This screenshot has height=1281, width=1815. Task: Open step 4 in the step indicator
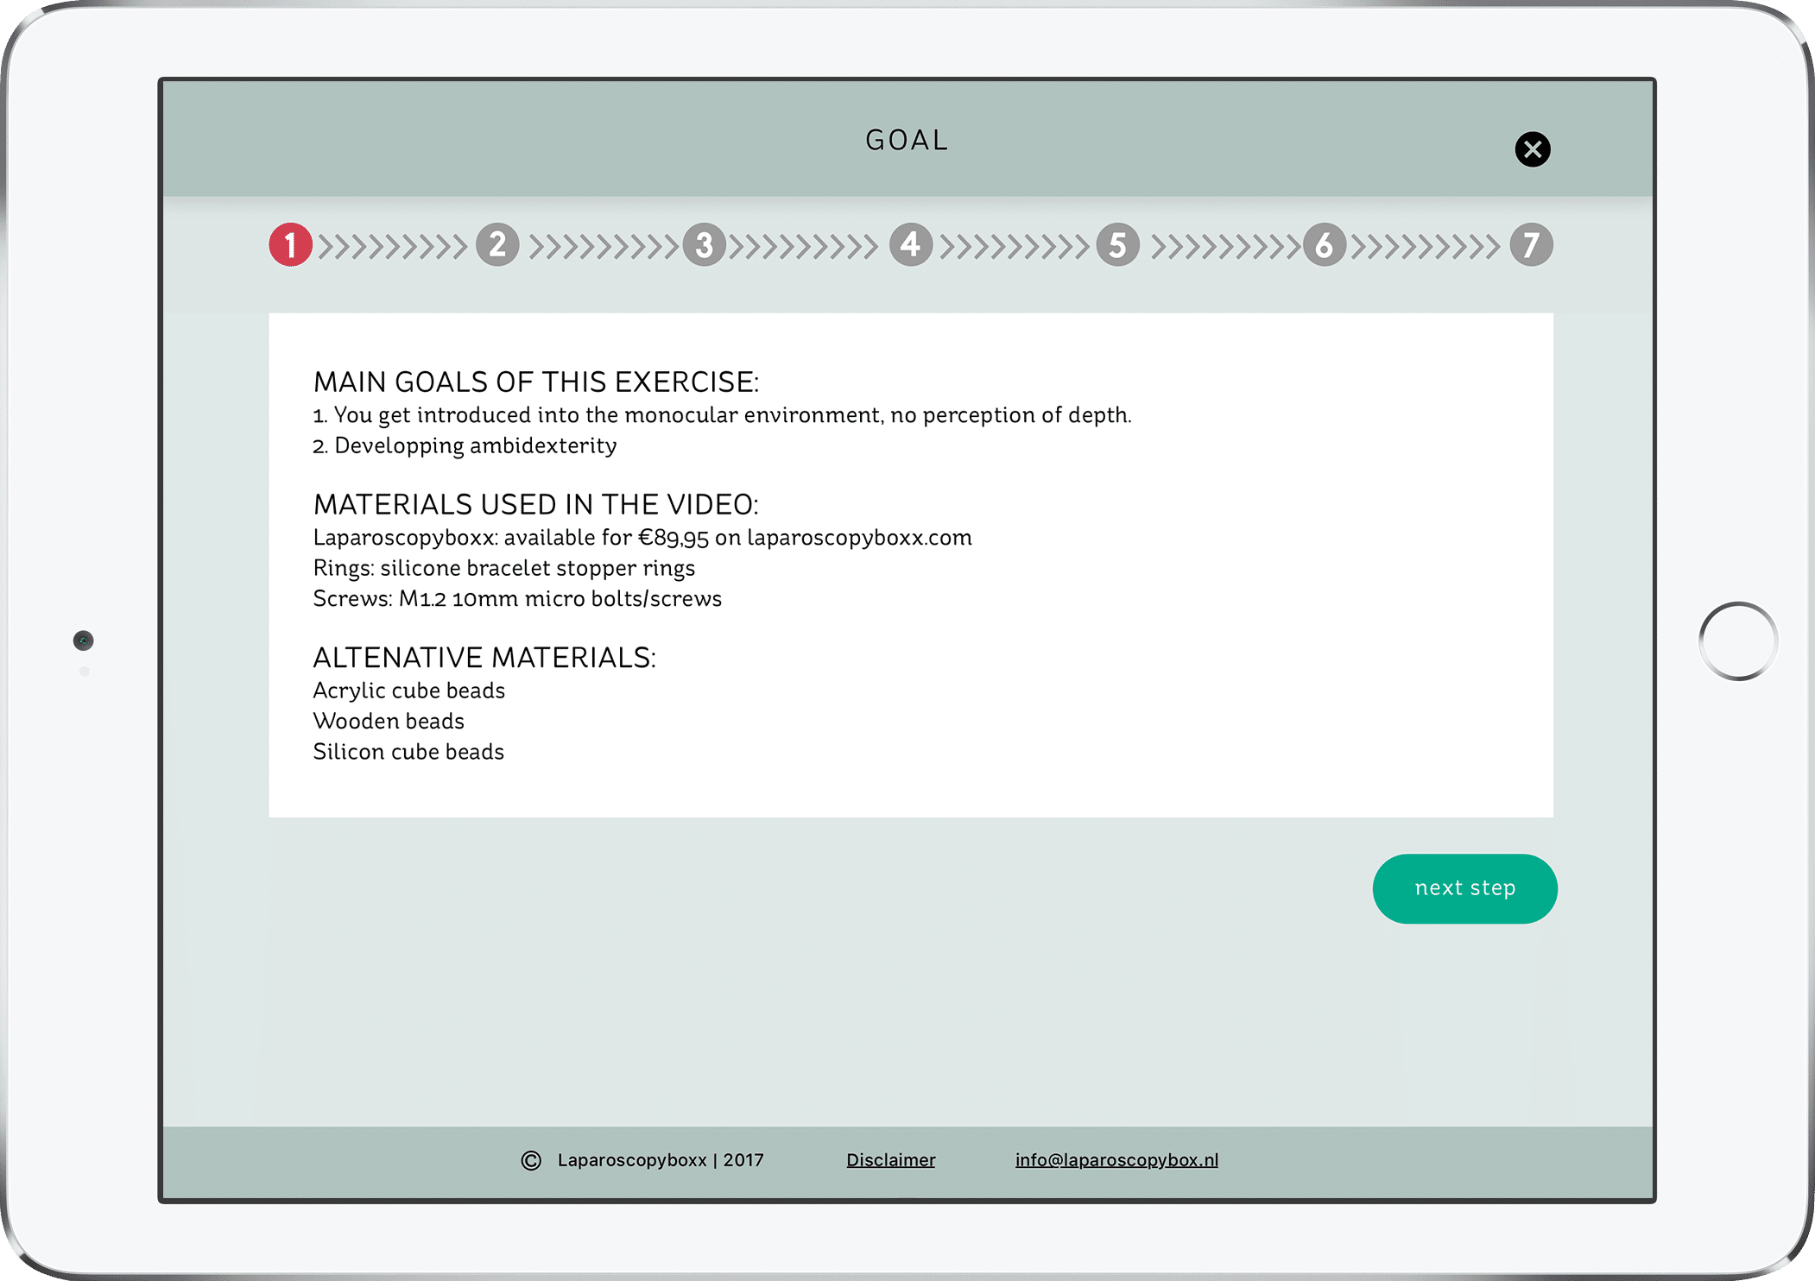[911, 245]
